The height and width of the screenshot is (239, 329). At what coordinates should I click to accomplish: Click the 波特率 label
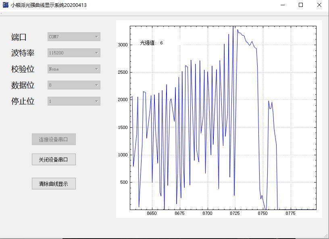pyautogui.click(x=23, y=53)
